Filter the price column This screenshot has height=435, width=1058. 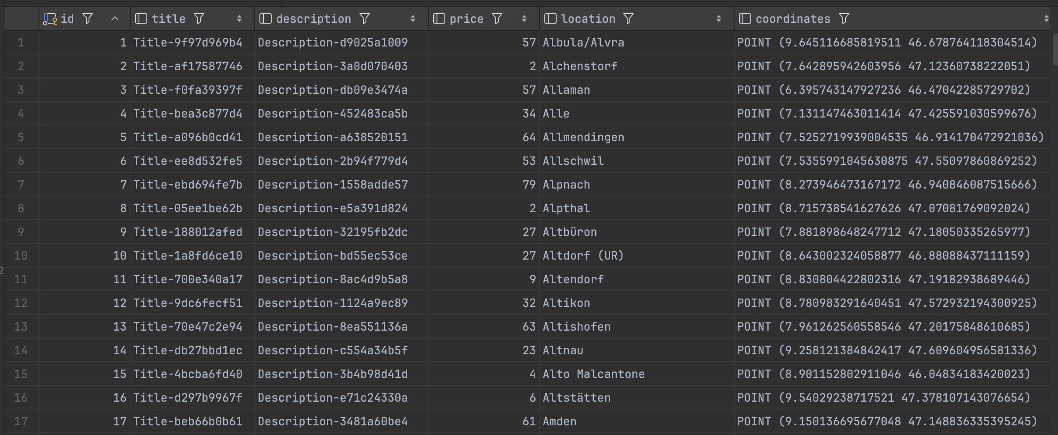[497, 19]
